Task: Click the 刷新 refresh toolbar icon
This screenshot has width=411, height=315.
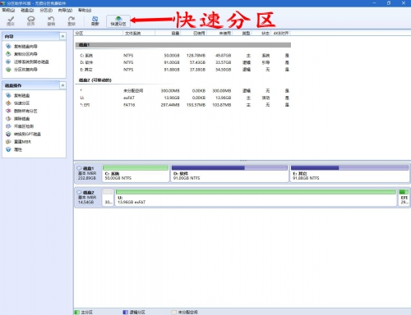Action: click(95, 21)
